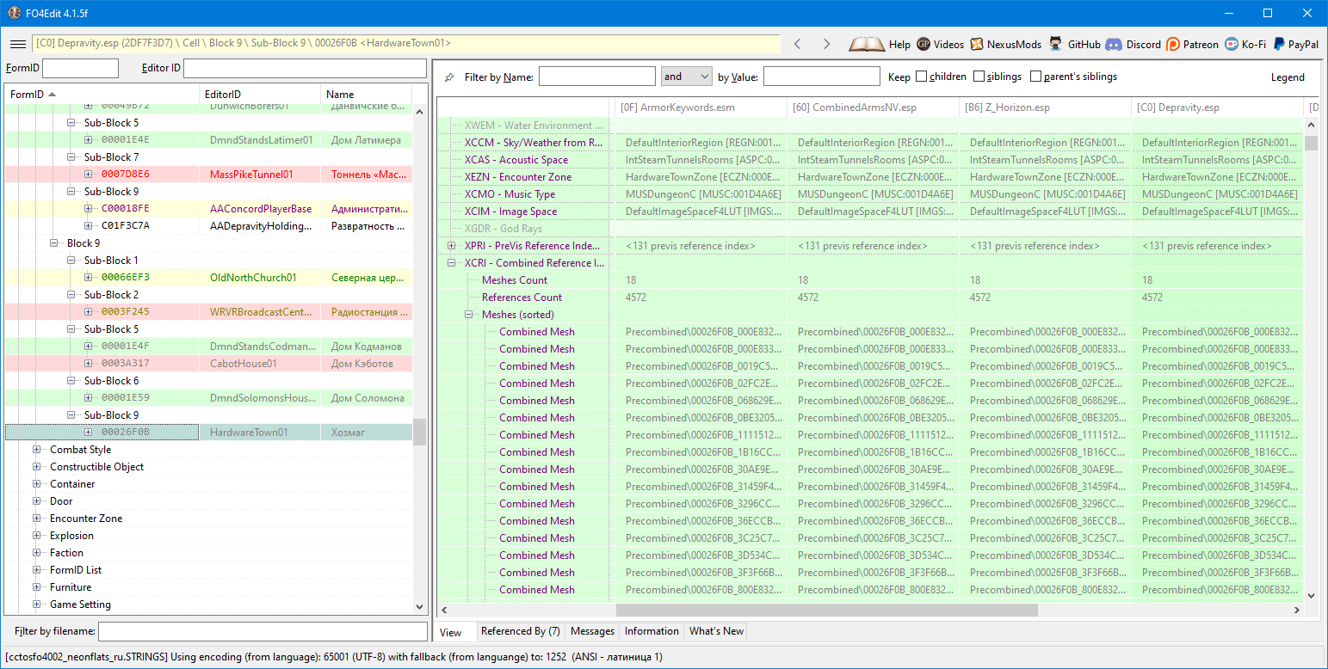Viewport: 1328px width, 669px height.
Task: Switch to the Messages tab
Action: click(592, 631)
